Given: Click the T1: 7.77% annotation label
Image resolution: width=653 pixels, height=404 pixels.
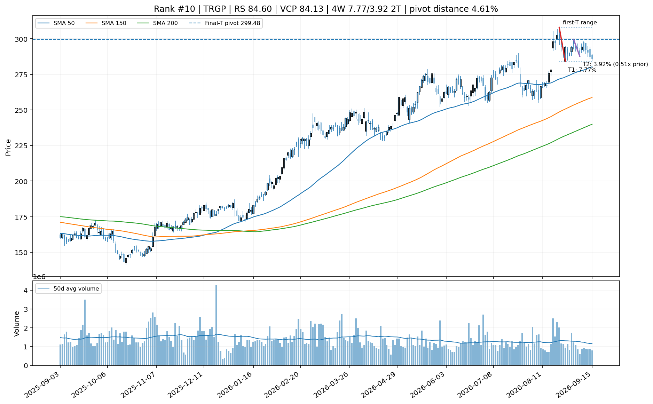Looking at the screenshot, I should coord(582,70).
